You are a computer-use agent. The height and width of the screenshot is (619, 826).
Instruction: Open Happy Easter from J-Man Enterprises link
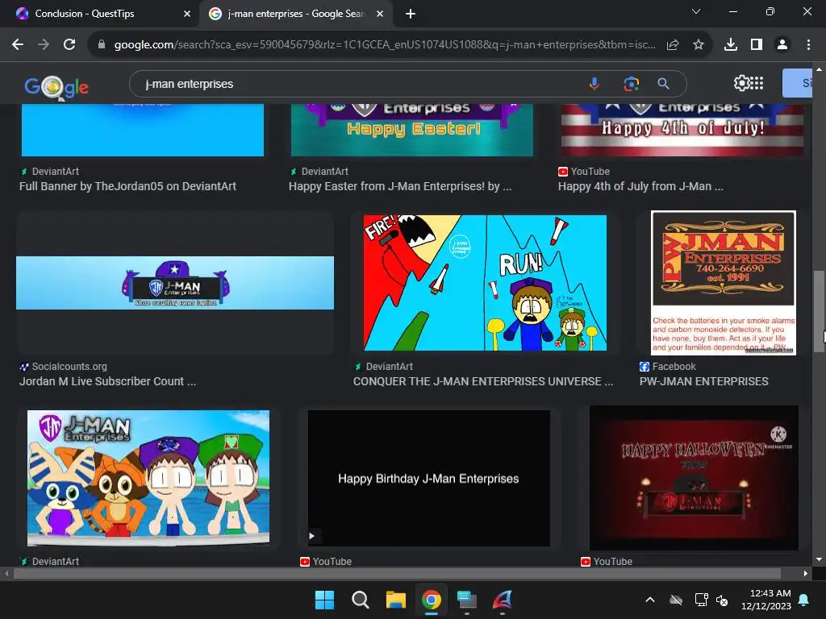pos(400,186)
